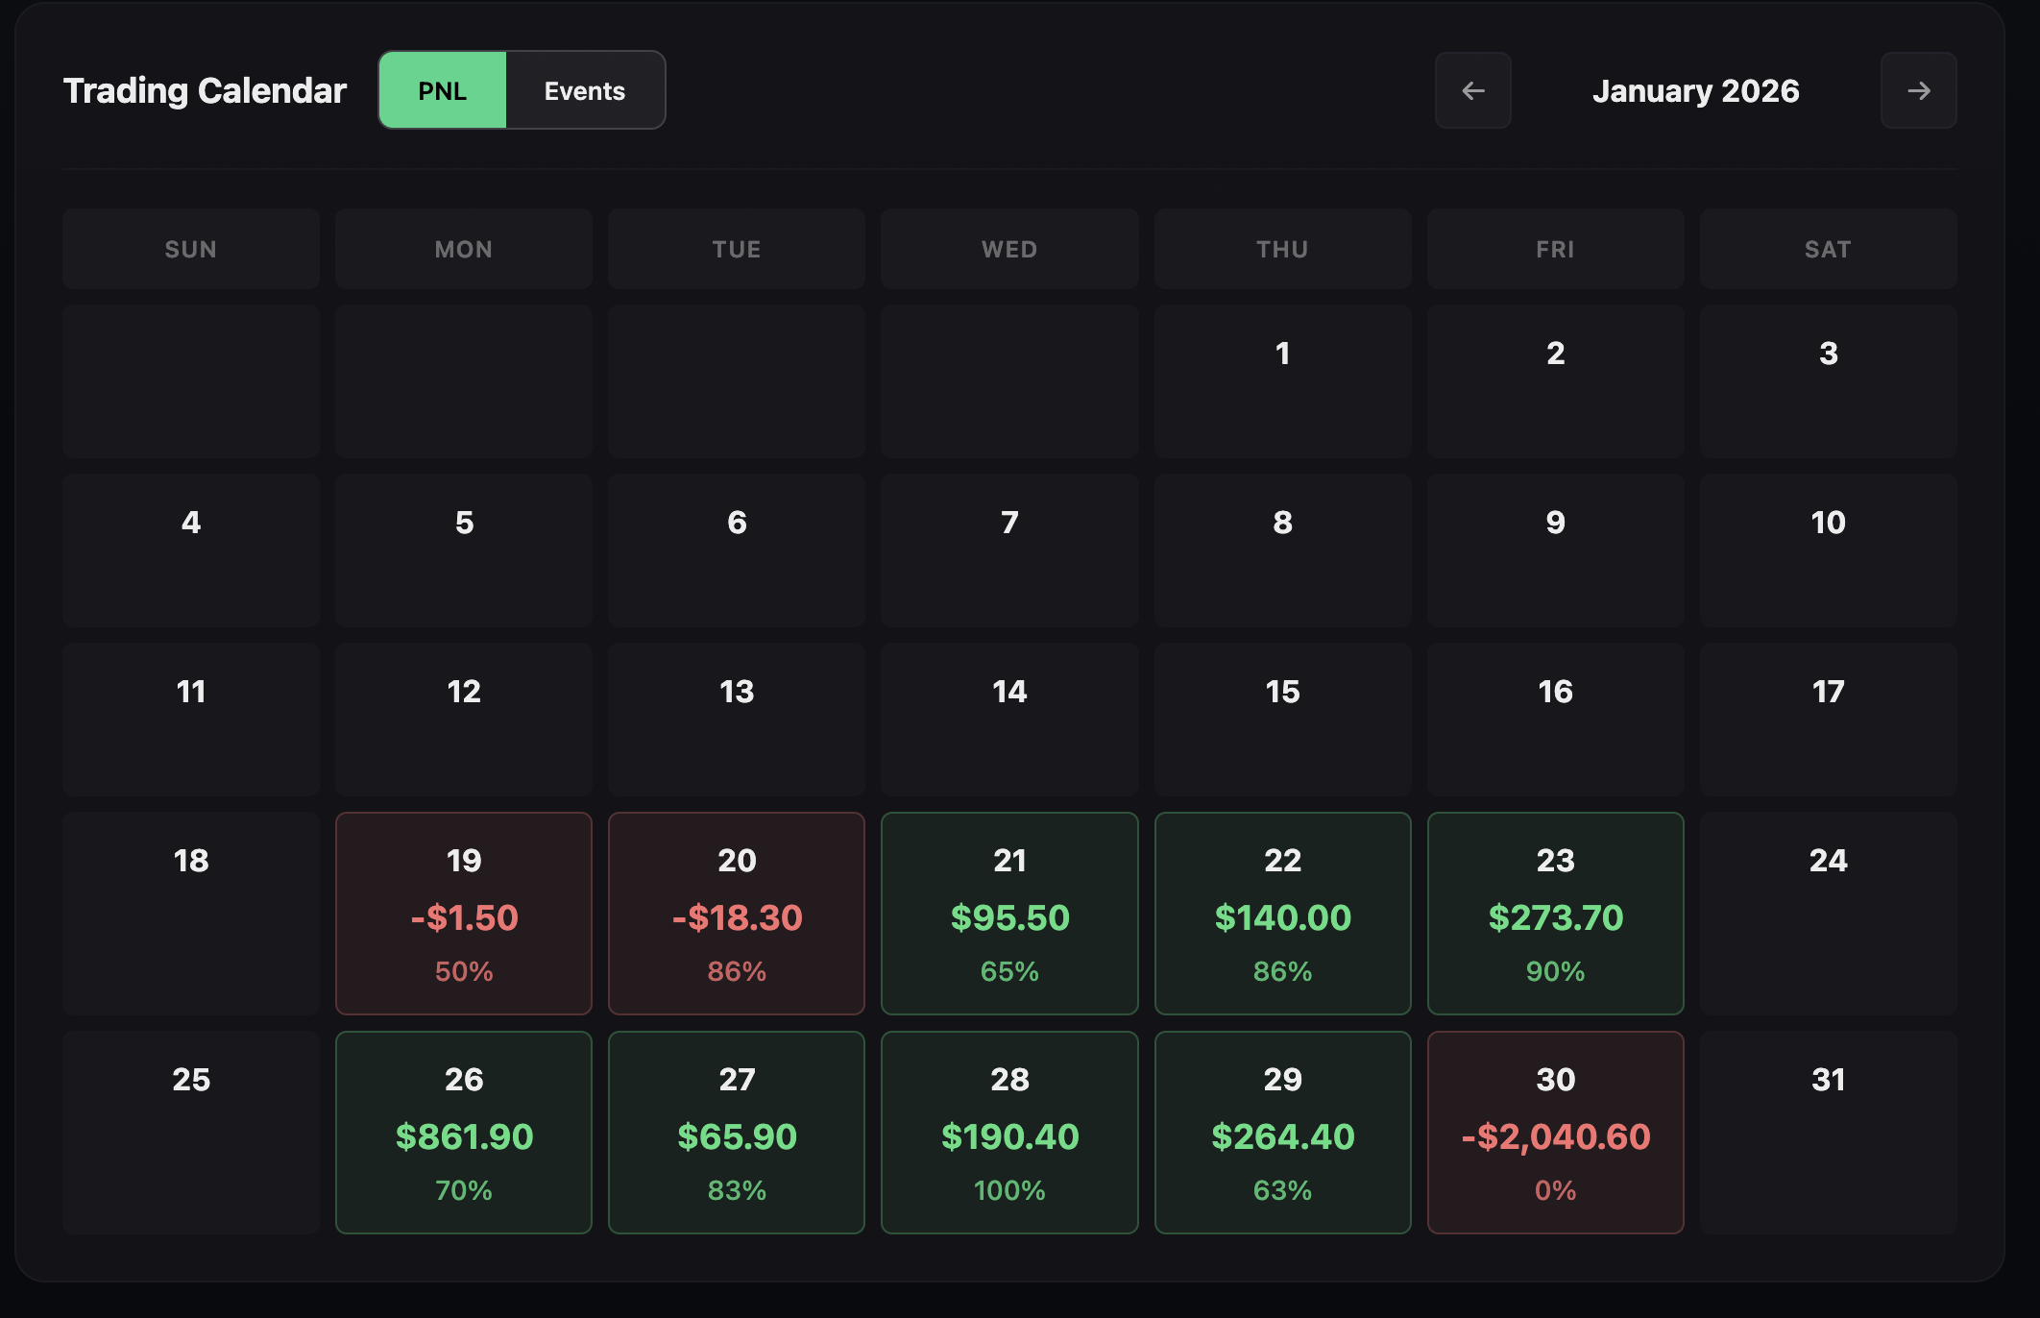The image size is (2040, 1318).
Task: Click the January 2026 month label
Action: tap(1695, 90)
